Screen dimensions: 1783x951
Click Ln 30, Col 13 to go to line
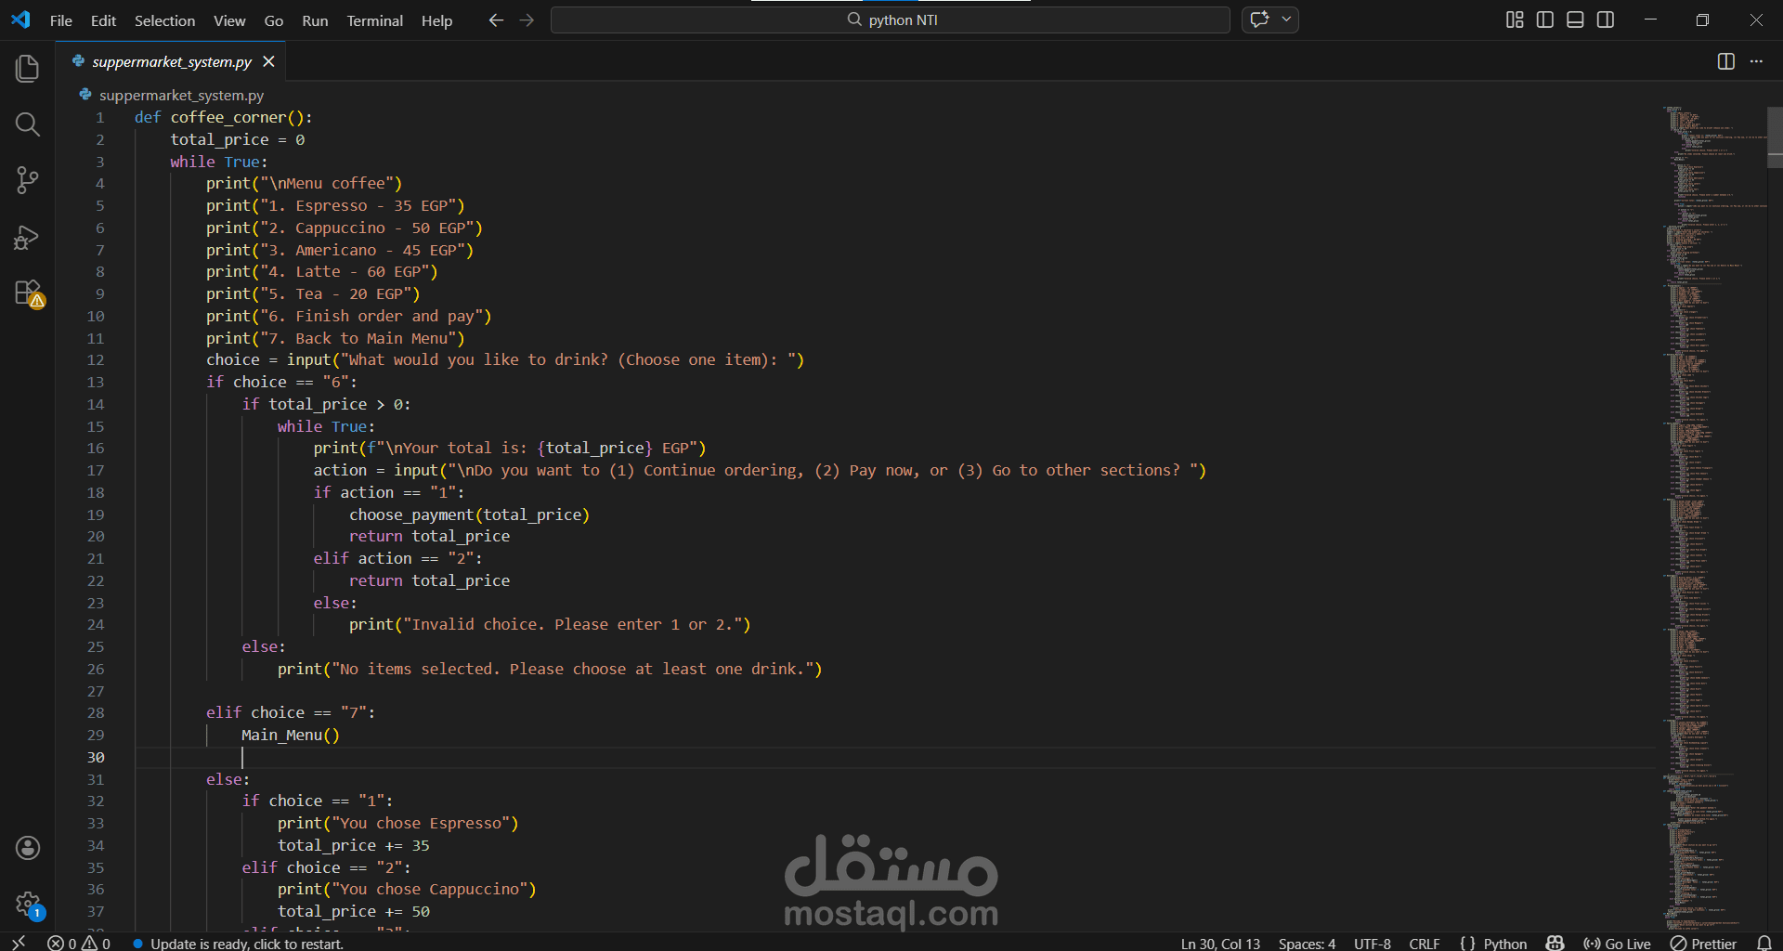[1220, 943]
